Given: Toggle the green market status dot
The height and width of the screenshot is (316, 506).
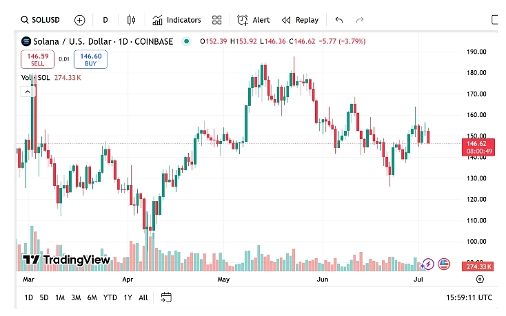Looking at the screenshot, I should [186, 41].
